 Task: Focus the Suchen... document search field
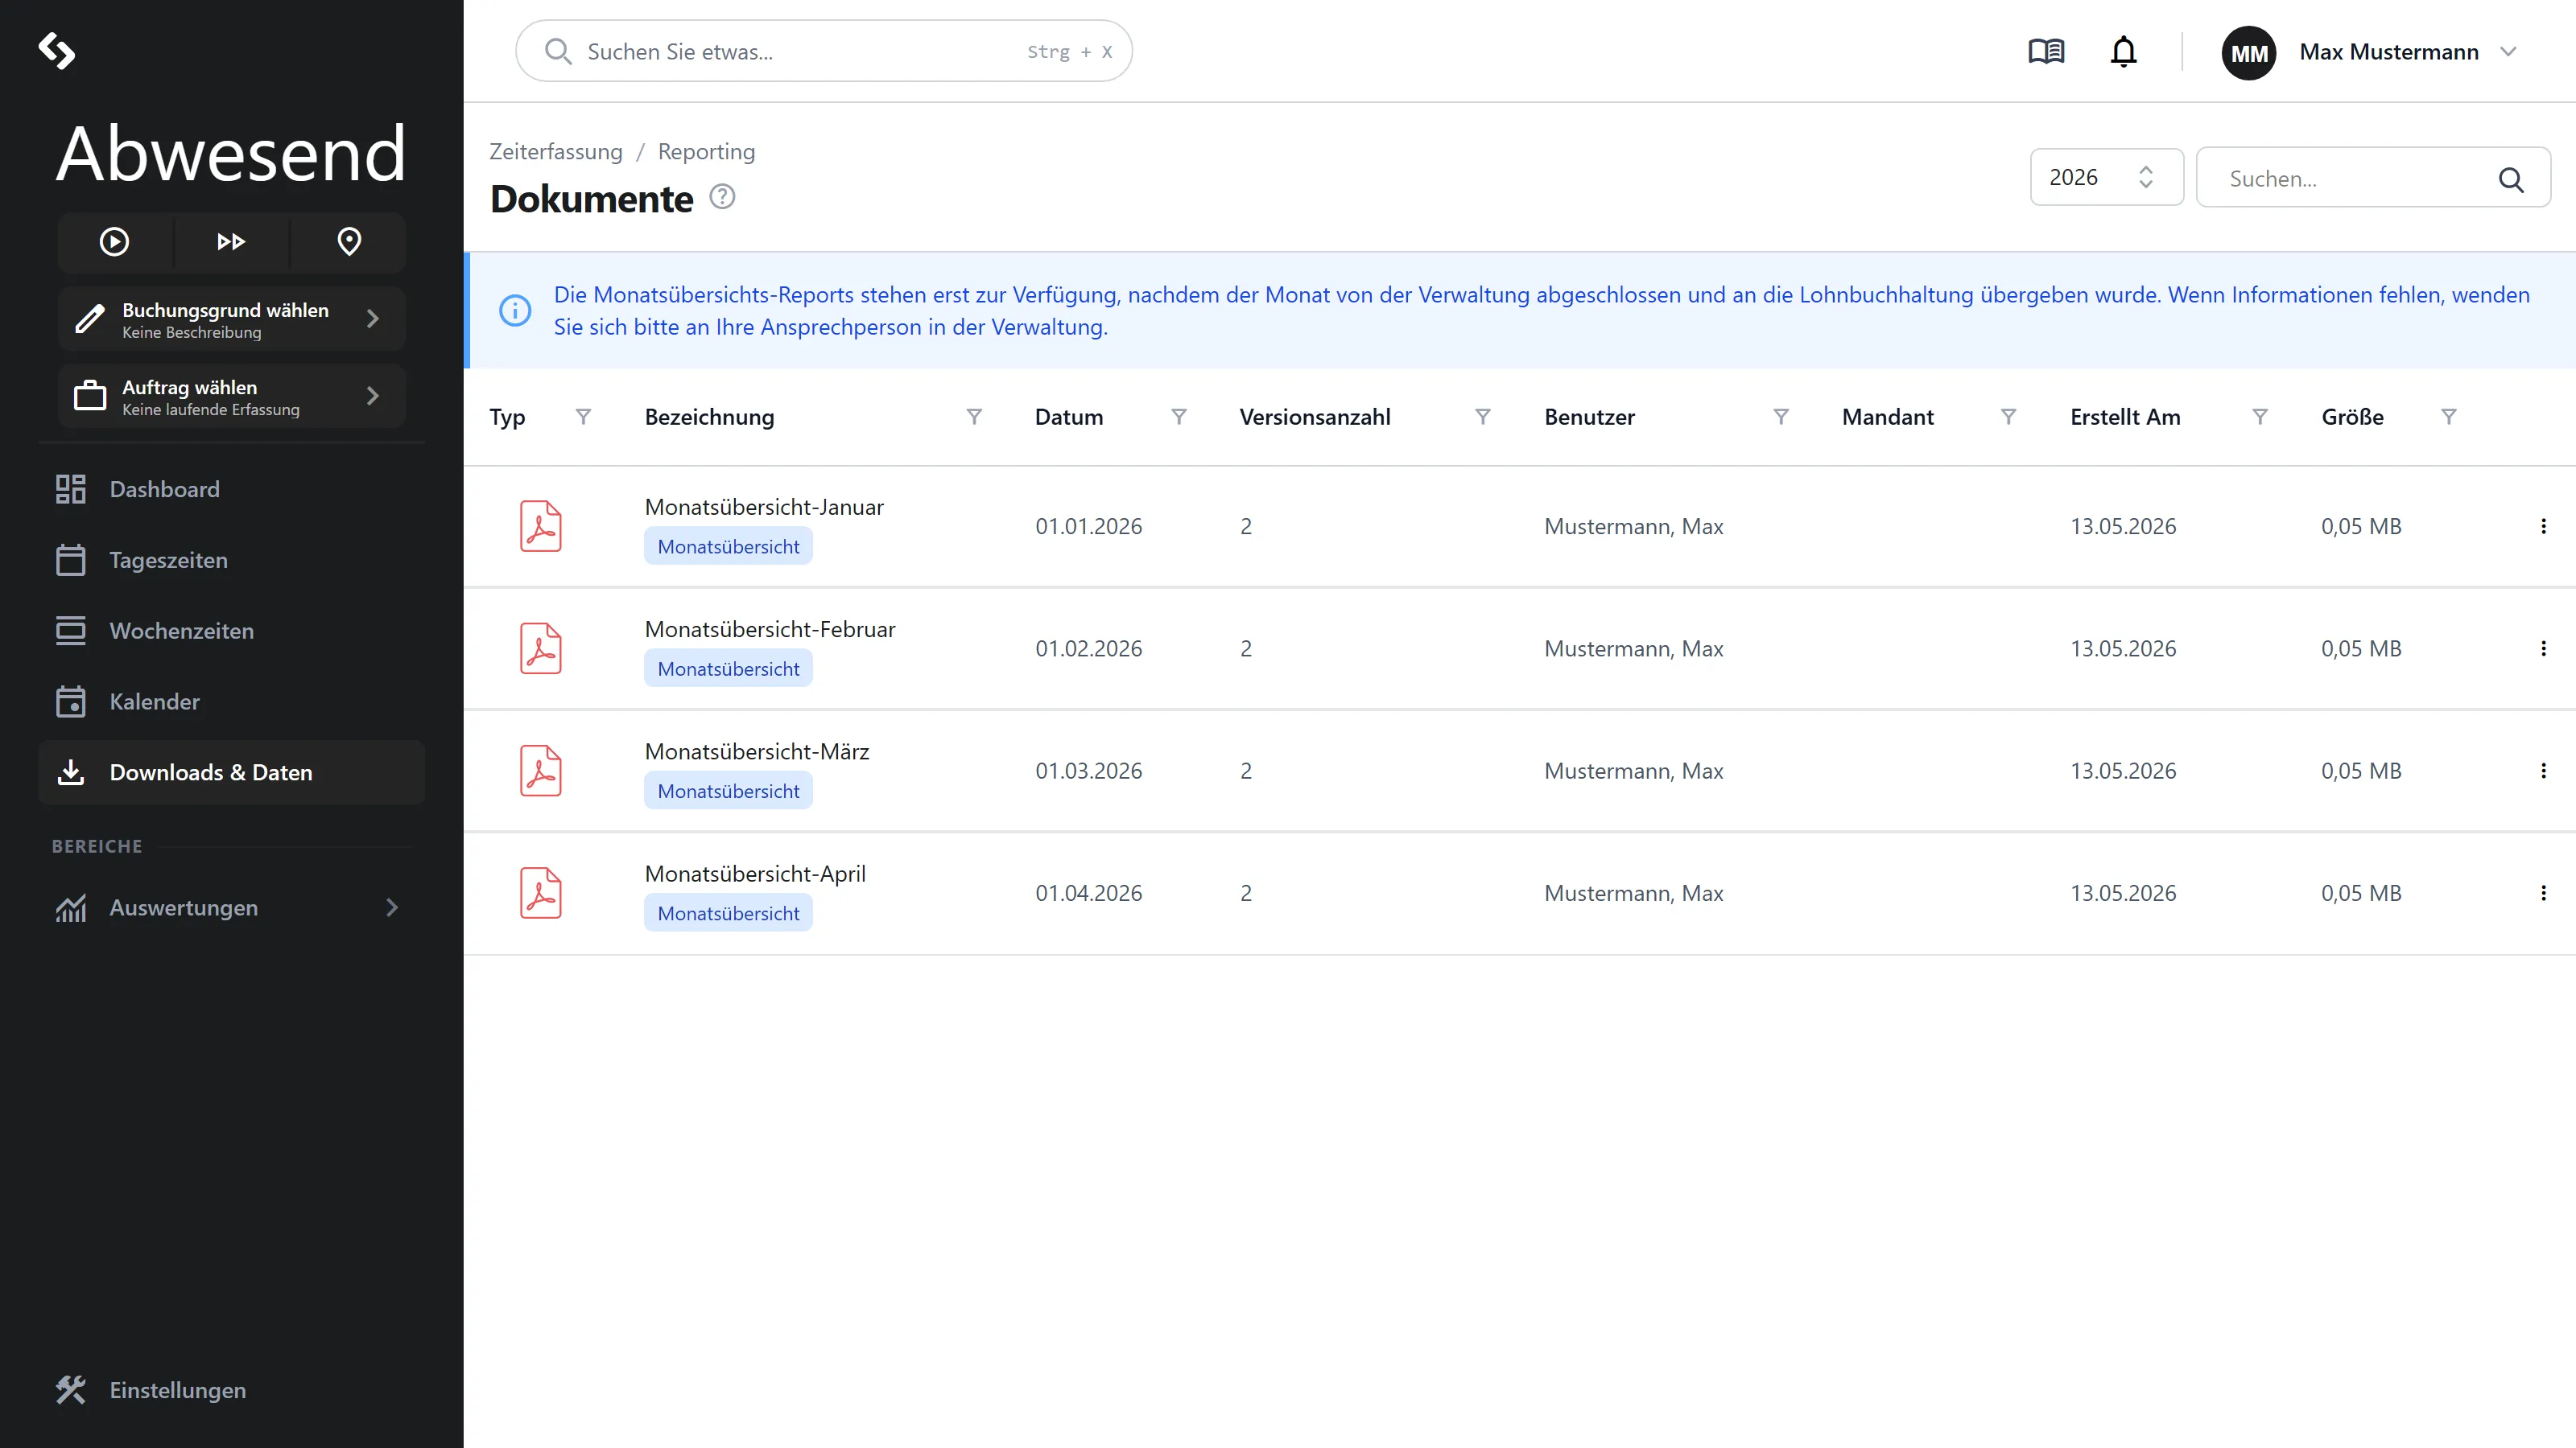pos(2372,178)
